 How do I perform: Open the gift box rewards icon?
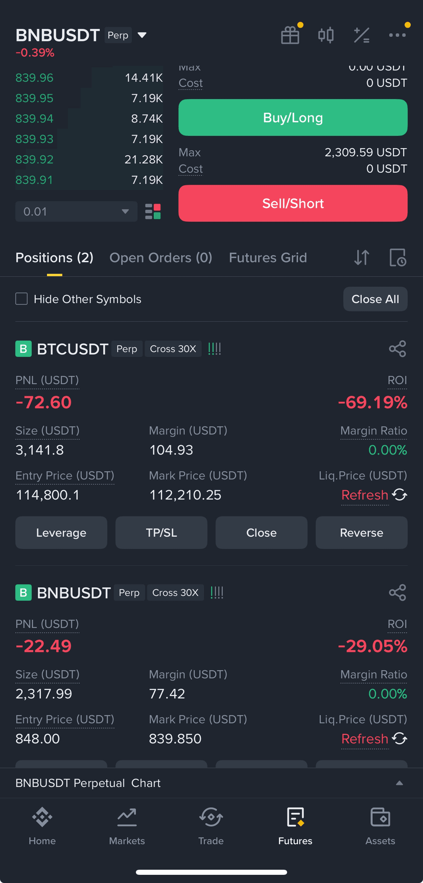coord(290,35)
